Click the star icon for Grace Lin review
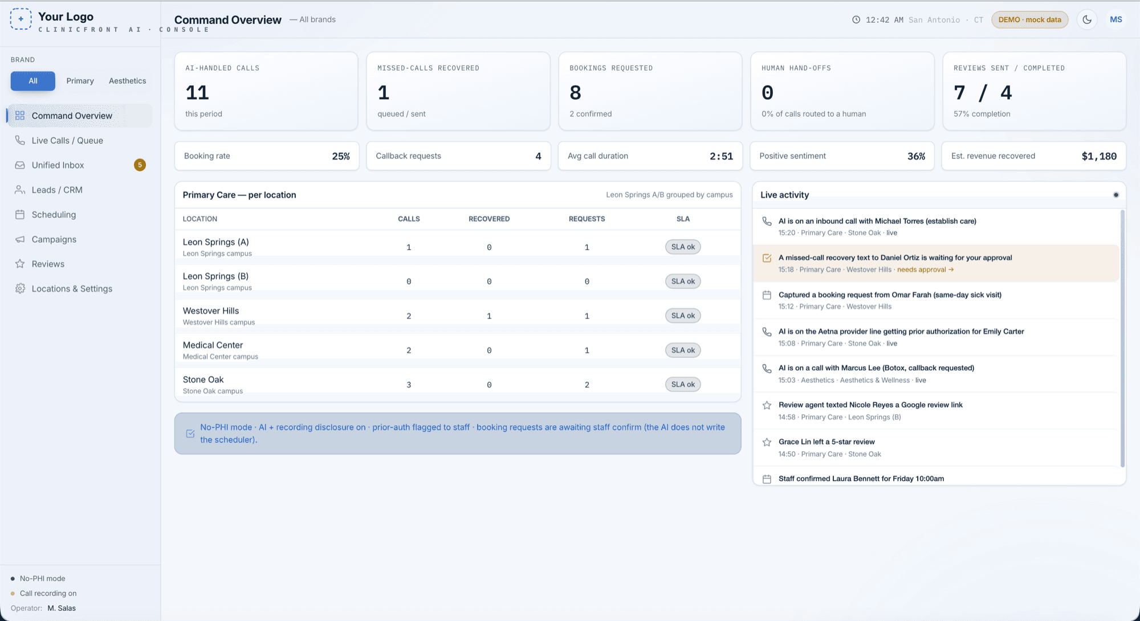The width and height of the screenshot is (1140, 621). (x=767, y=442)
